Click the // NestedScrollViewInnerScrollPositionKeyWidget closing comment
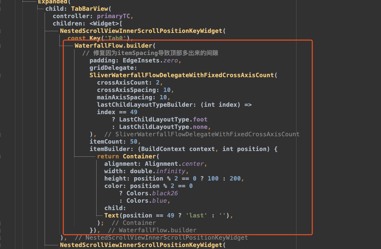Viewport: 381px width, 249px height. pyautogui.click(x=161, y=238)
